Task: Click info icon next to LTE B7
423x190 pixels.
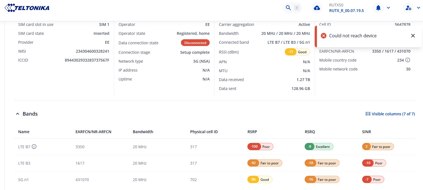Action: (x=34, y=147)
